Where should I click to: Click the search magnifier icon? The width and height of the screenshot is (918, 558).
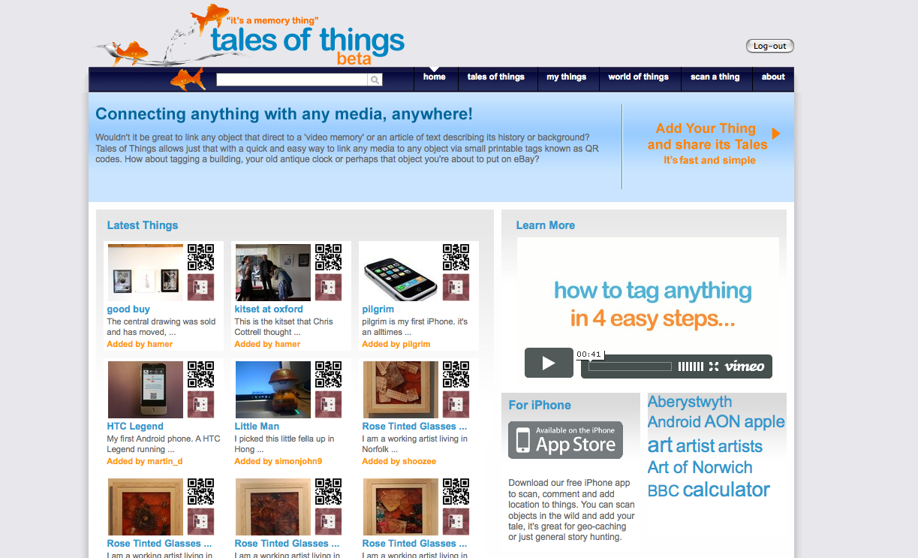pos(375,80)
